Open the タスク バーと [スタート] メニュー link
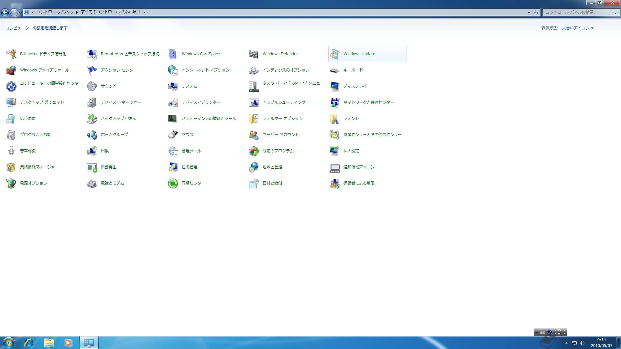 tap(291, 86)
